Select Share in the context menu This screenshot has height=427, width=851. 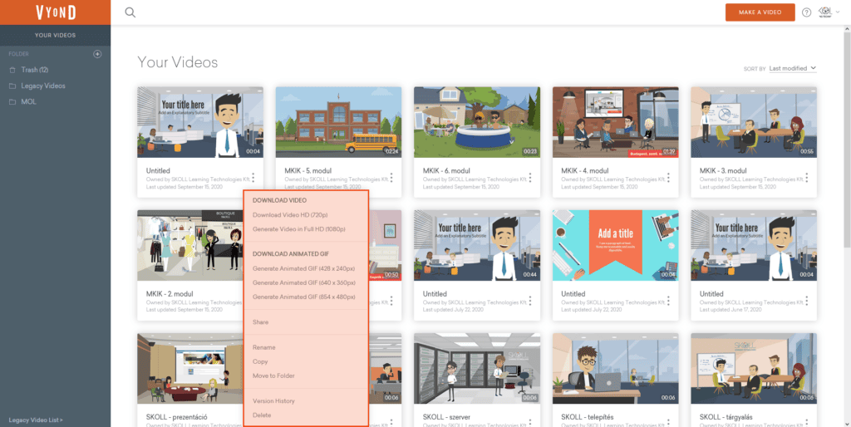(x=260, y=322)
